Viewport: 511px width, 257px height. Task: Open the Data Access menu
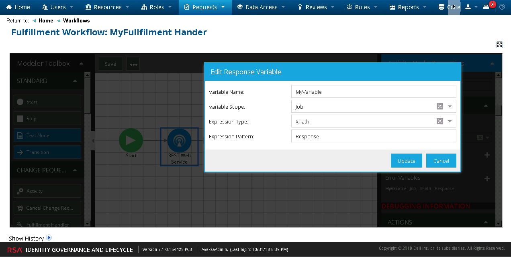pos(261,7)
